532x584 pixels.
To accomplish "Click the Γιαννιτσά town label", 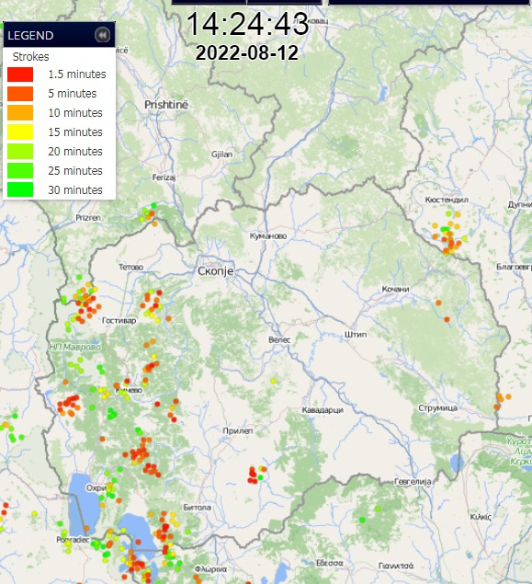I will [396, 566].
